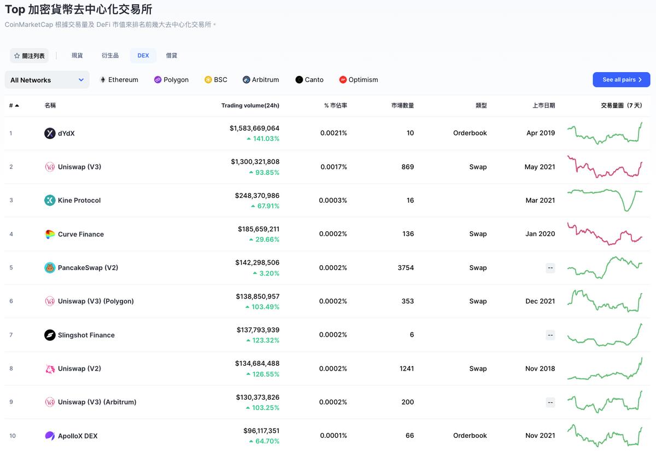Switch to the 衍生品 tab
The width and height of the screenshot is (656, 451).
110,56
